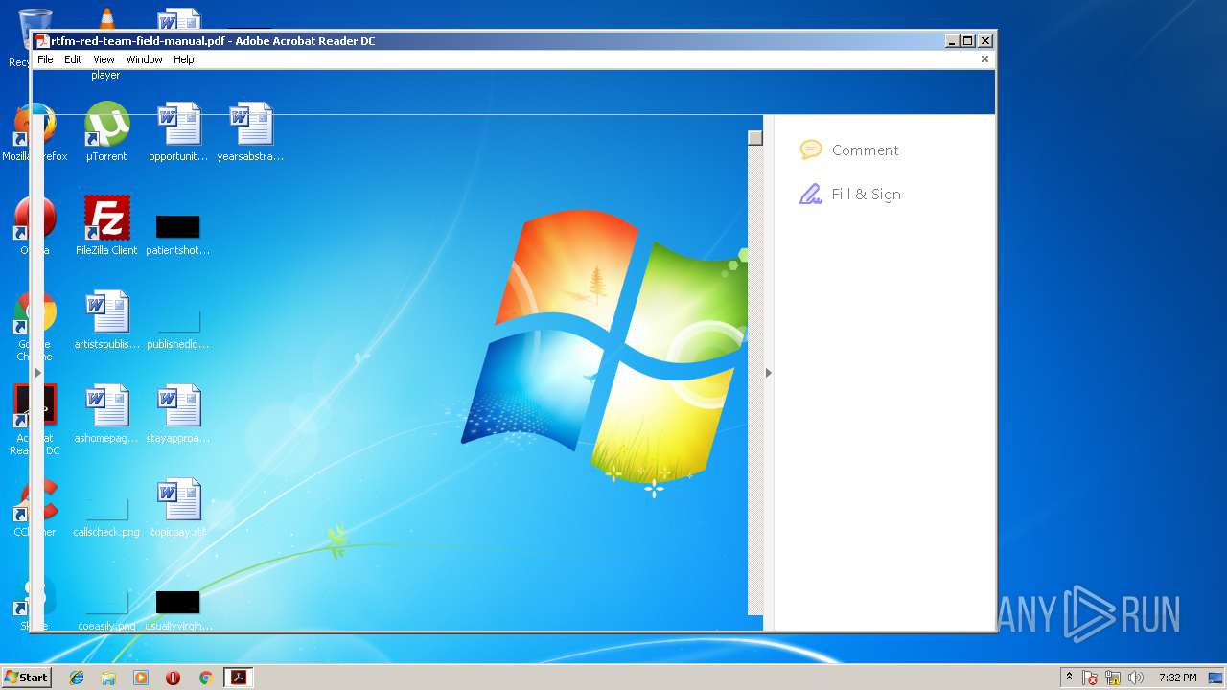Click the Acrobat window title bar text
Viewport: 1227px width, 690px height.
click(213, 41)
